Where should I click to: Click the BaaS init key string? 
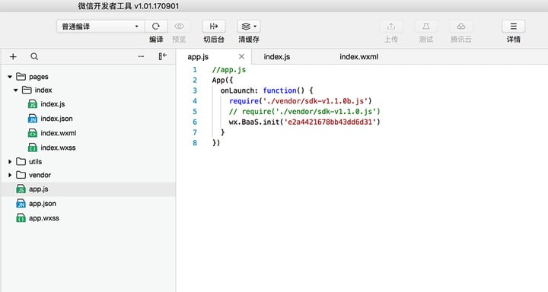pyautogui.click(x=330, y=122)
